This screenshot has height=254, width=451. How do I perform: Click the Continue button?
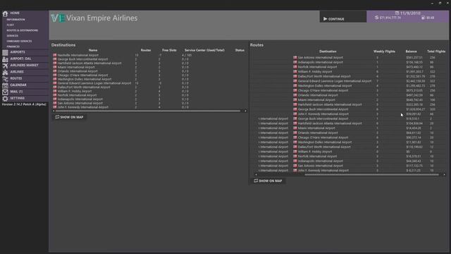pos(343,18)
